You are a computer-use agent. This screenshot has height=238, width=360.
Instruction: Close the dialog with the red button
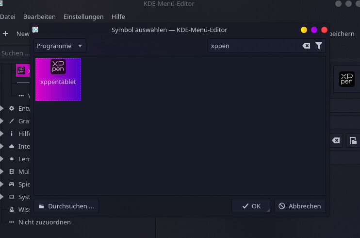click(x=324, y=30)
